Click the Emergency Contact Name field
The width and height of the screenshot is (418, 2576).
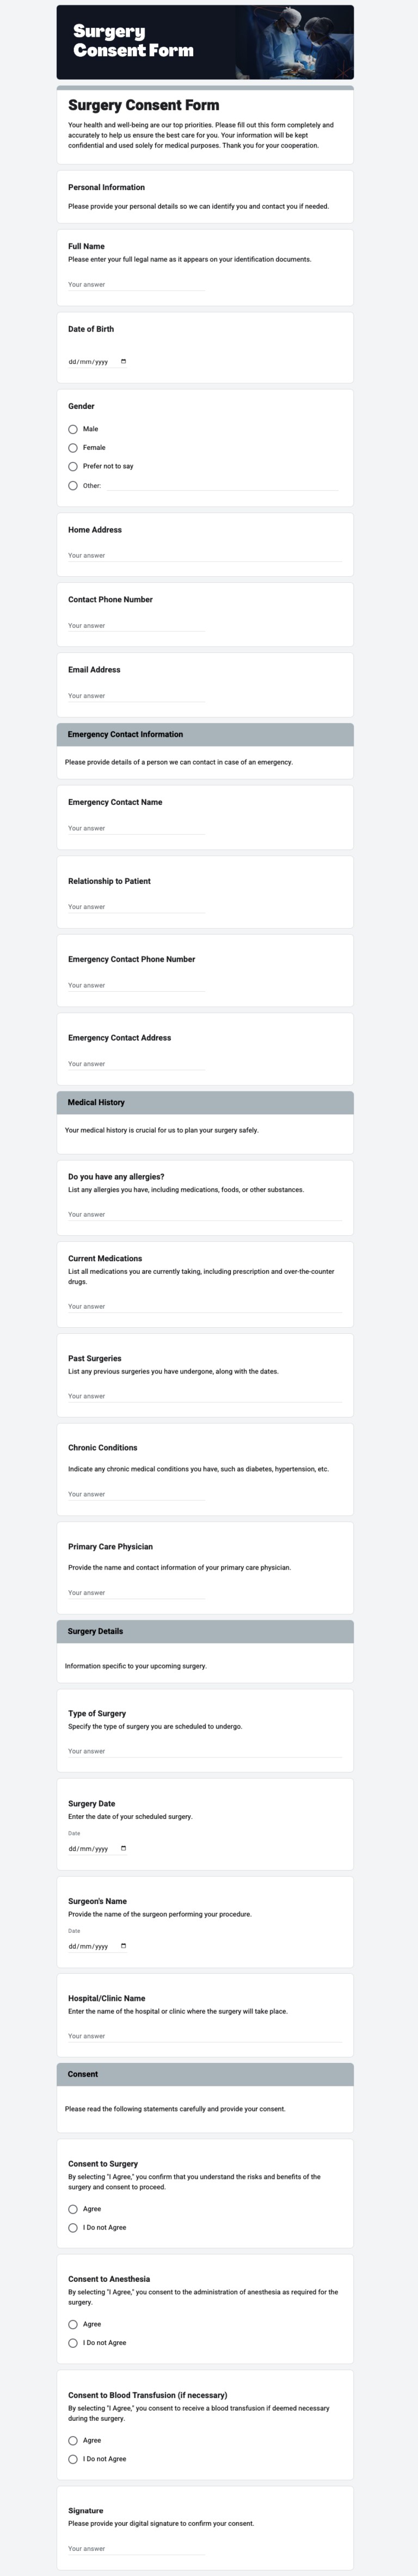135,828
